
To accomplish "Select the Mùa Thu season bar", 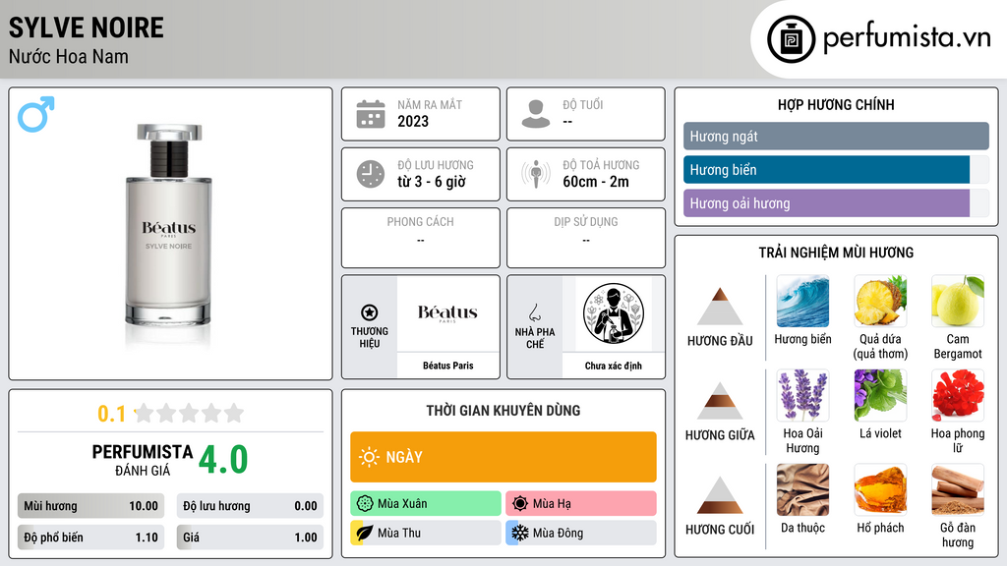I will click(426, 533).
